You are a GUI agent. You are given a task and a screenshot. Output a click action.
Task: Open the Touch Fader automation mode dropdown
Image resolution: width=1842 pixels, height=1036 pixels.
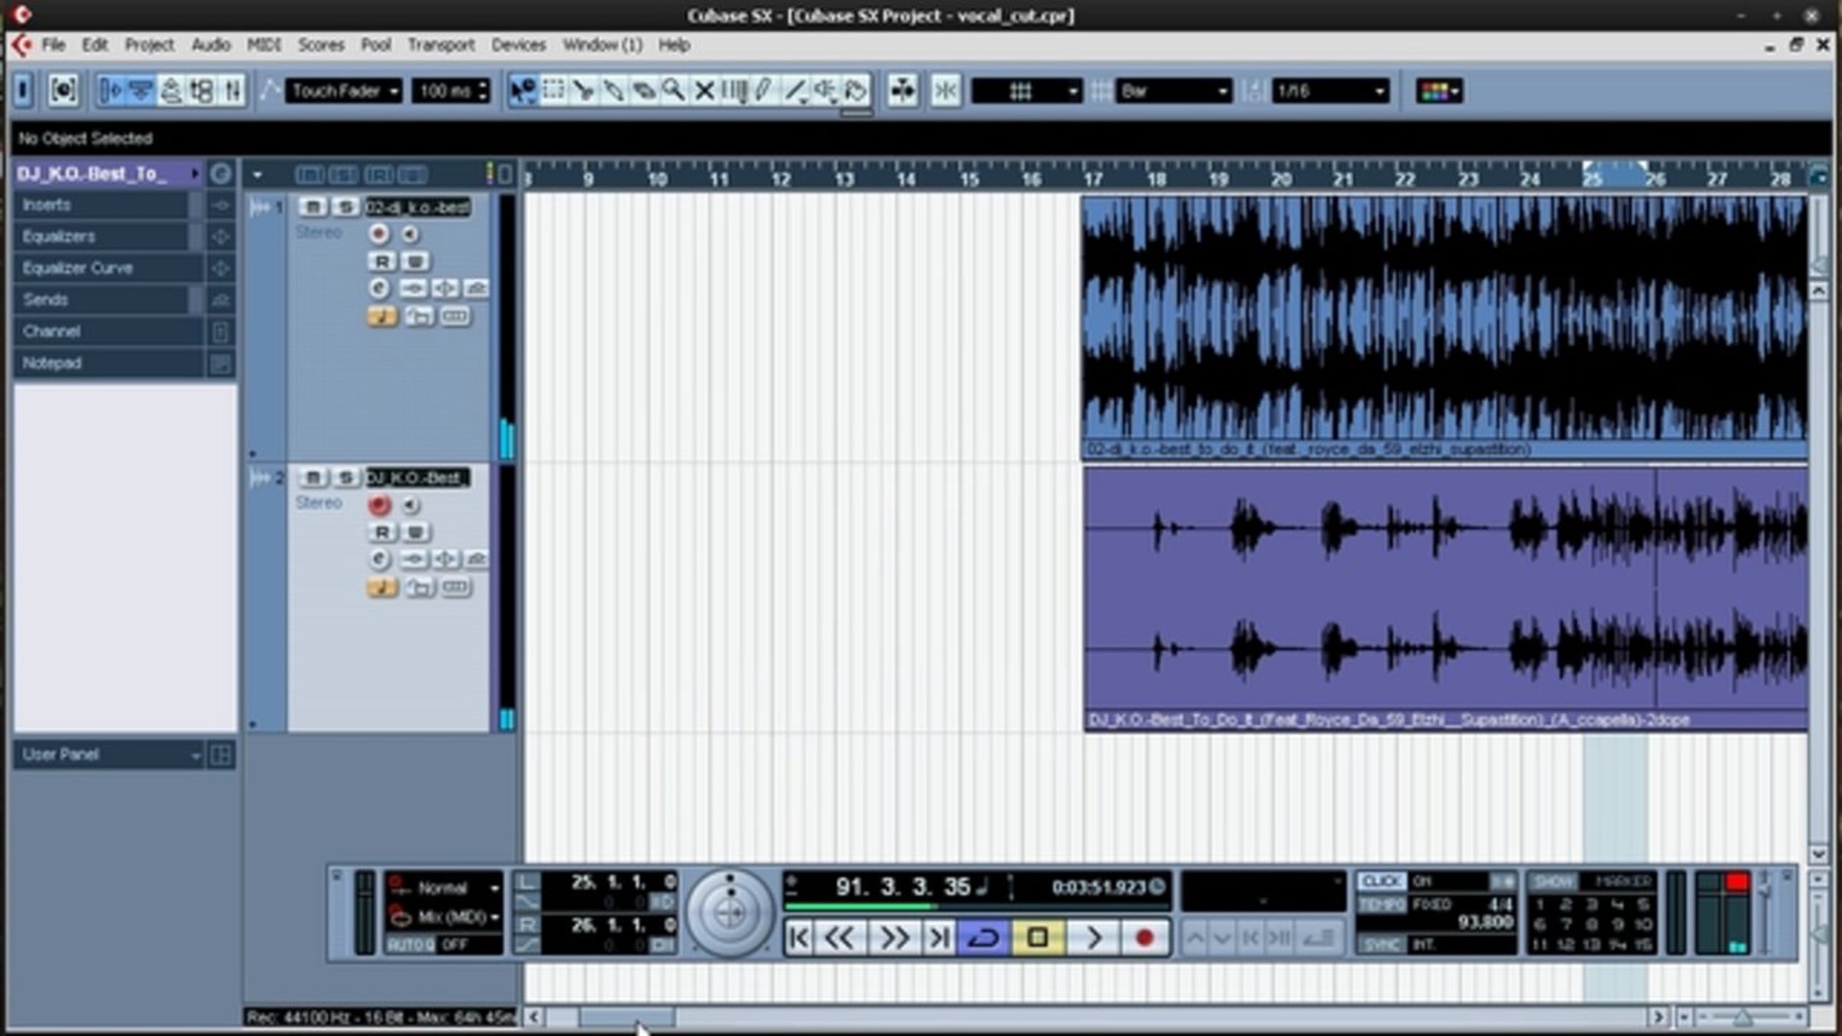[x=343, y=91]
